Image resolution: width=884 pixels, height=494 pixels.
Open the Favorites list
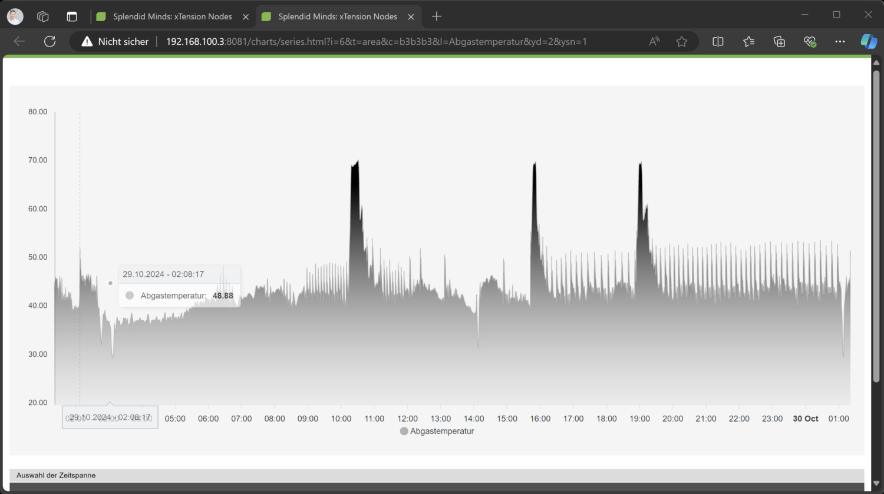(748, 41)
